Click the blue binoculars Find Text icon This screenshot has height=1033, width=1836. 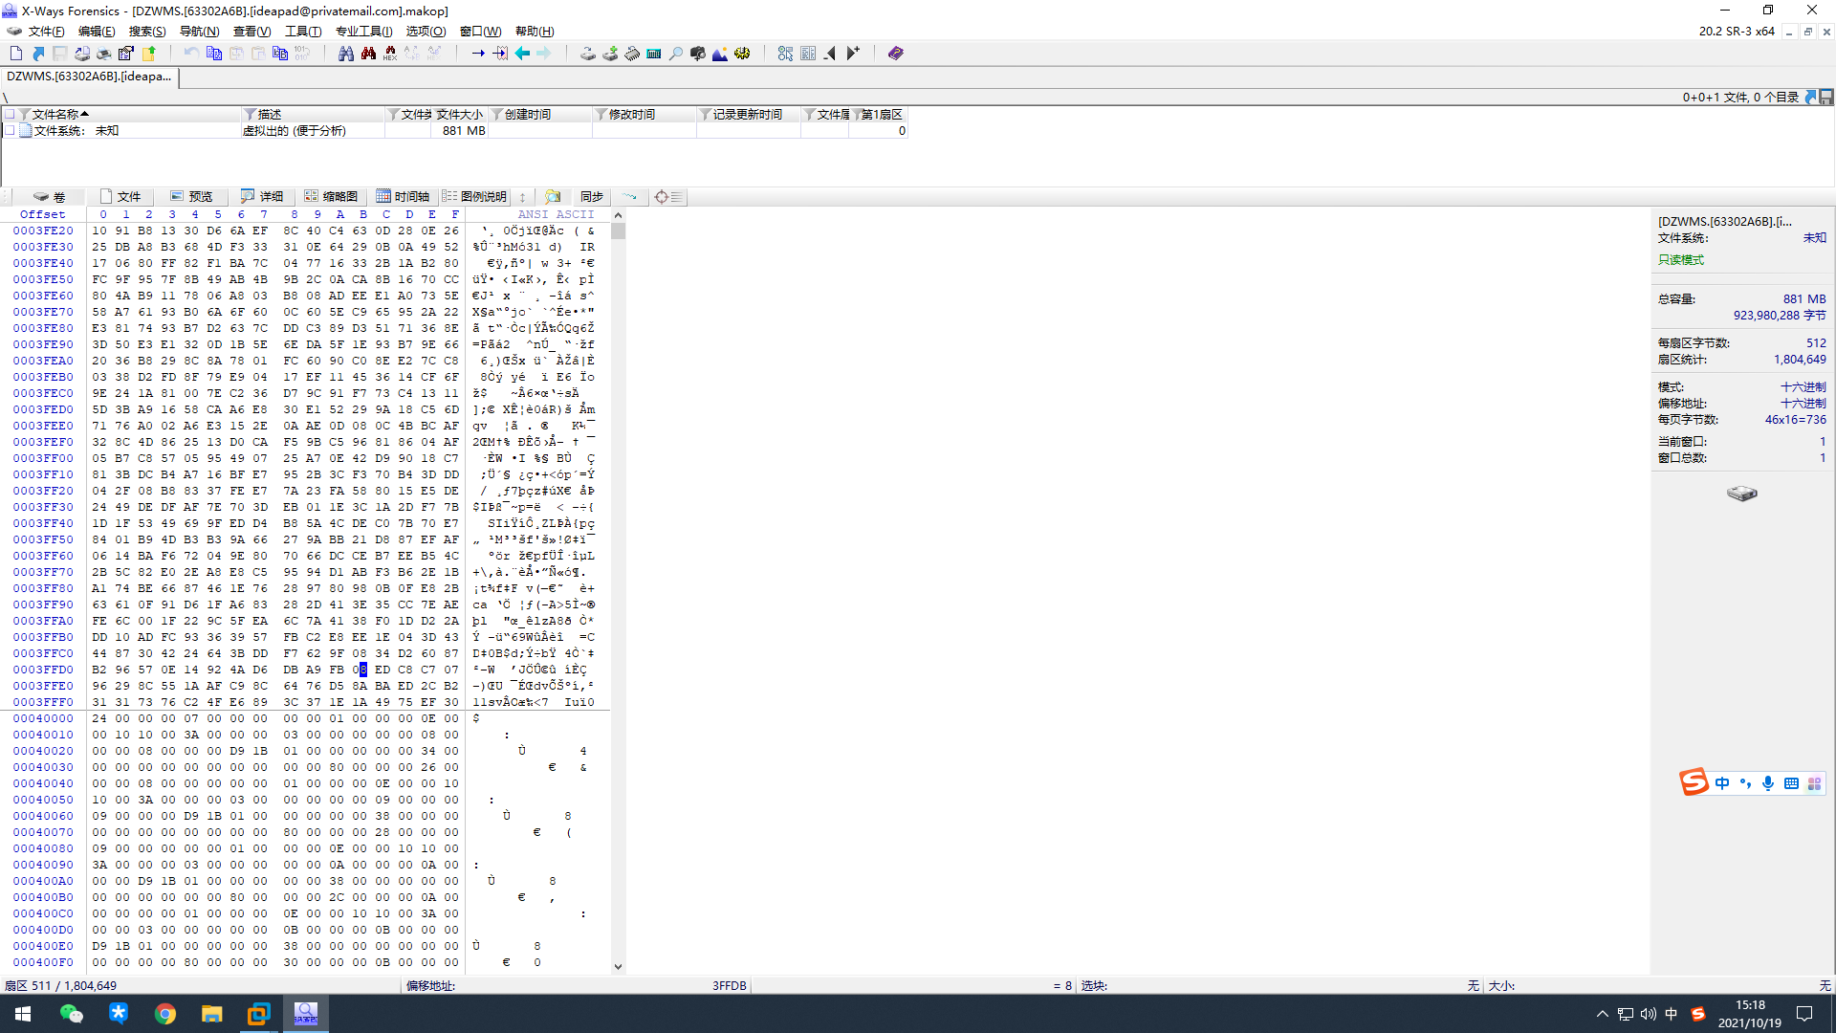coord(346,54)
